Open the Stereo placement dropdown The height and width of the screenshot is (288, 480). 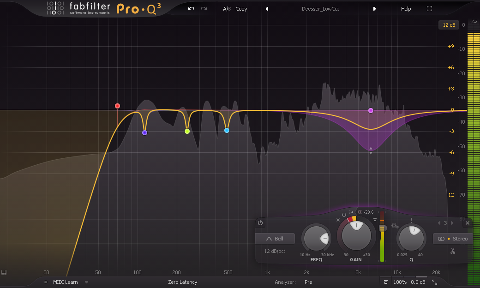click(453, 239)
